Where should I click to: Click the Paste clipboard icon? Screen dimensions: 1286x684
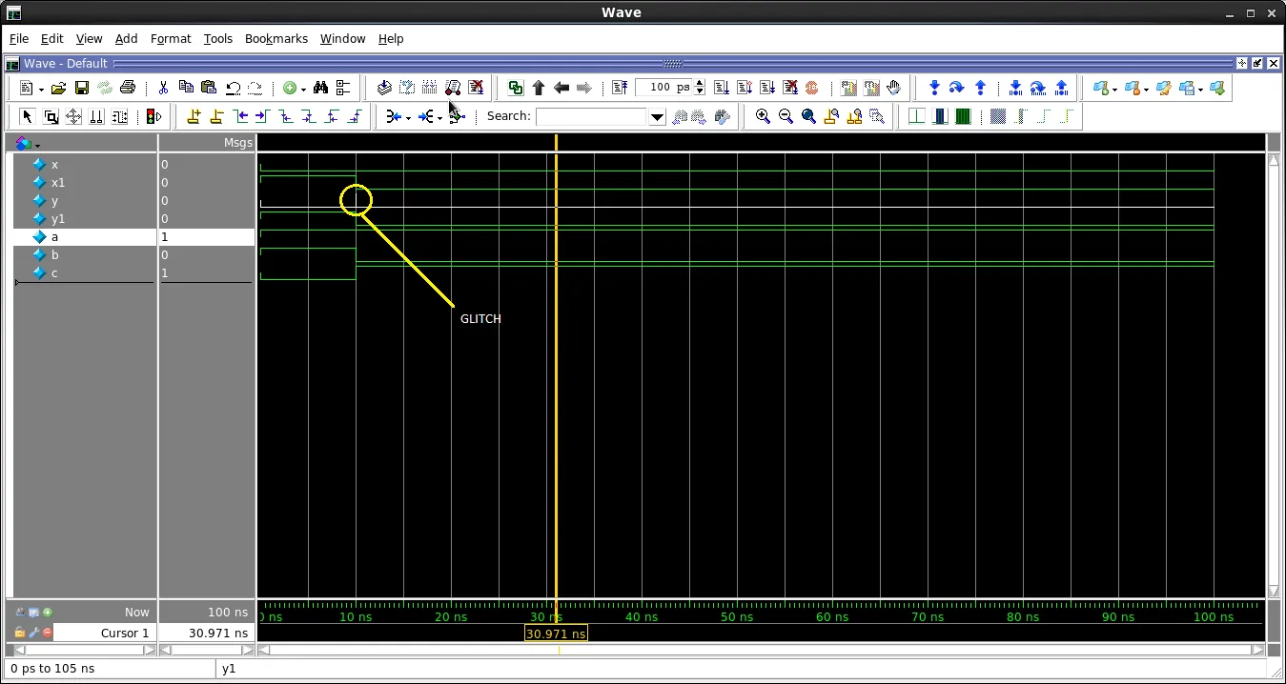click(209, 88)
